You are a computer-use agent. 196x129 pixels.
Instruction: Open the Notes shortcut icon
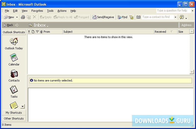pos(14,105)
